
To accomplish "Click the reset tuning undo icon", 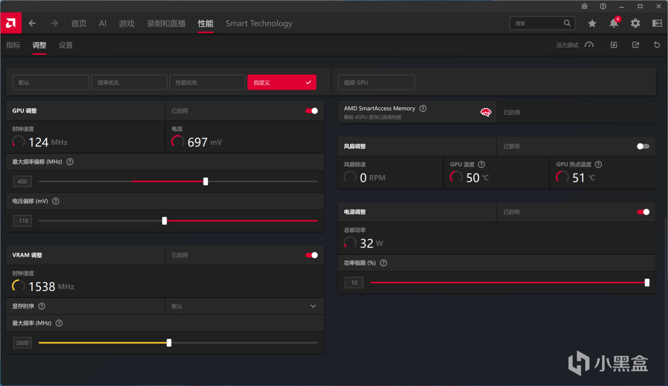I will click(x=657, y=45).
